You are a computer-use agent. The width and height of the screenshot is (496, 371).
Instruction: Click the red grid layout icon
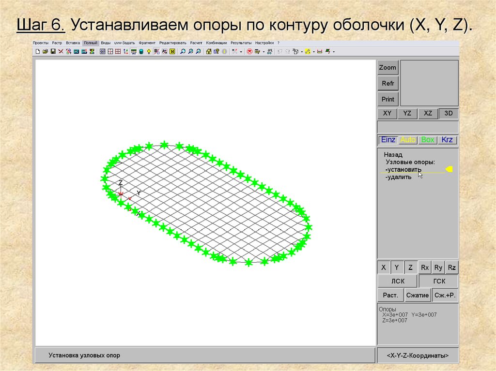[x=118, y=51]
